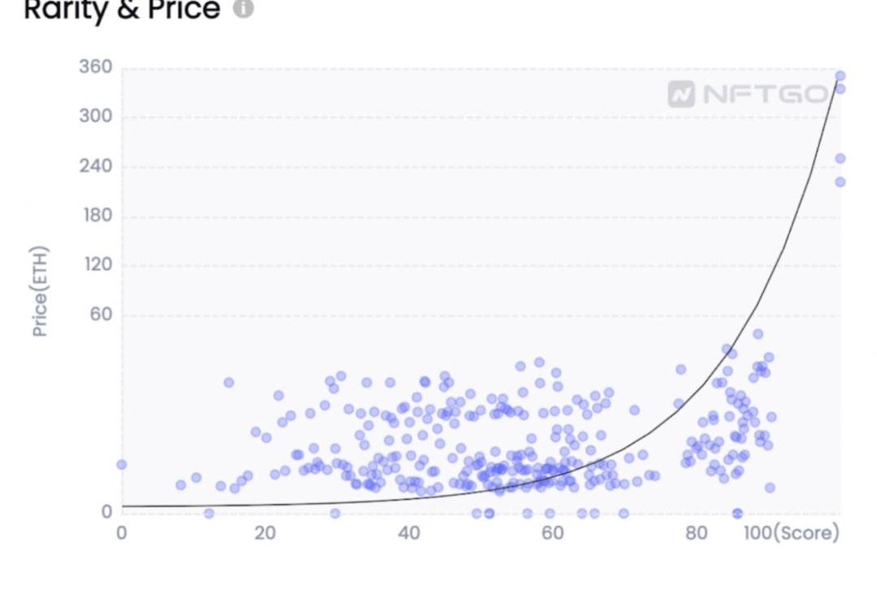Select the highest data point near 360 ETH
877x598 pixels.
click(x=840, y=76)
